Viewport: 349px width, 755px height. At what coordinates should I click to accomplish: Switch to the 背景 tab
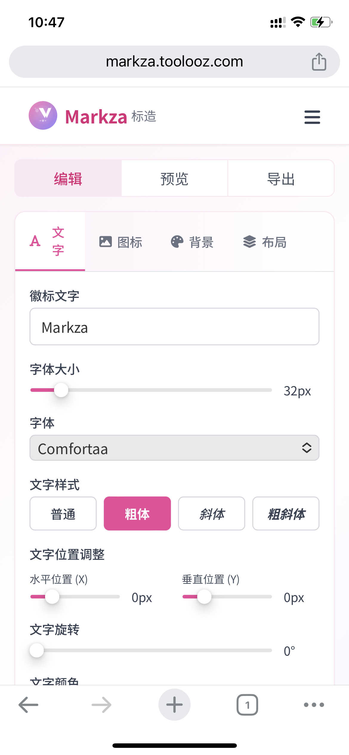click(192, 242)
